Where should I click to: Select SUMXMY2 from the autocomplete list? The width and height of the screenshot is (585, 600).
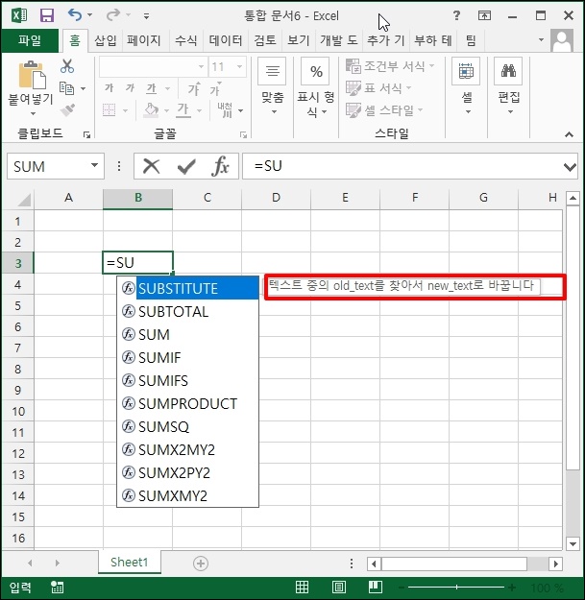click(x=187, y=496)
